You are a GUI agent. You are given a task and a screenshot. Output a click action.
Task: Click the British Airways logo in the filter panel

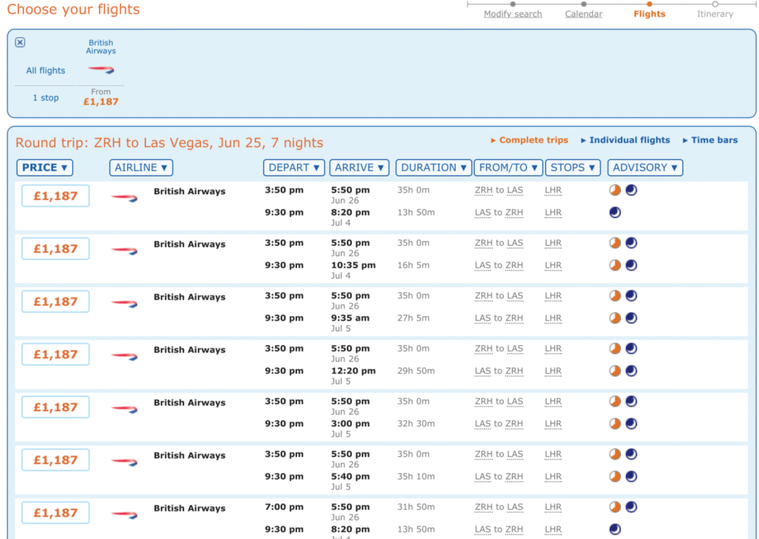pos(101,70)
